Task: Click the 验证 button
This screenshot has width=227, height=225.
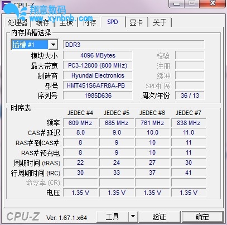Action: (160, 217)
